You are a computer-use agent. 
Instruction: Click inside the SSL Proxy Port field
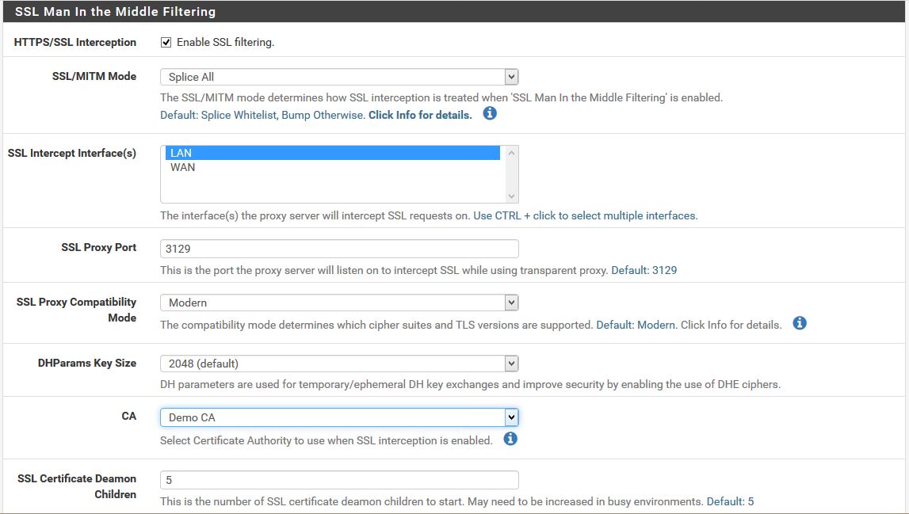339,248
